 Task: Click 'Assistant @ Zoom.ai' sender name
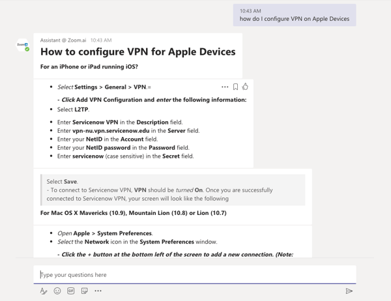[63, 40]
